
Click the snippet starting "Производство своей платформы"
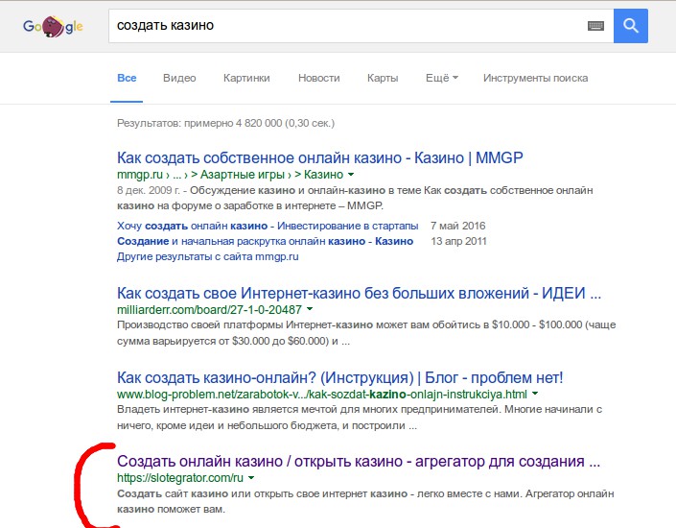366,333
